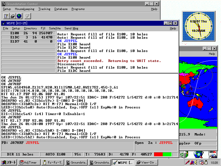Open the Housekeeping menu
This screenshot has height=166, width=221.
25,9
